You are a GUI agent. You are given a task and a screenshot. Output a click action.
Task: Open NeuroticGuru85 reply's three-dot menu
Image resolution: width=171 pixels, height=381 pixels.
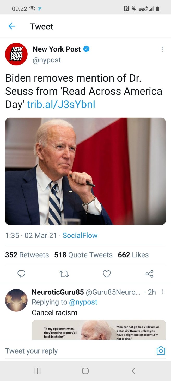(162, 292)
